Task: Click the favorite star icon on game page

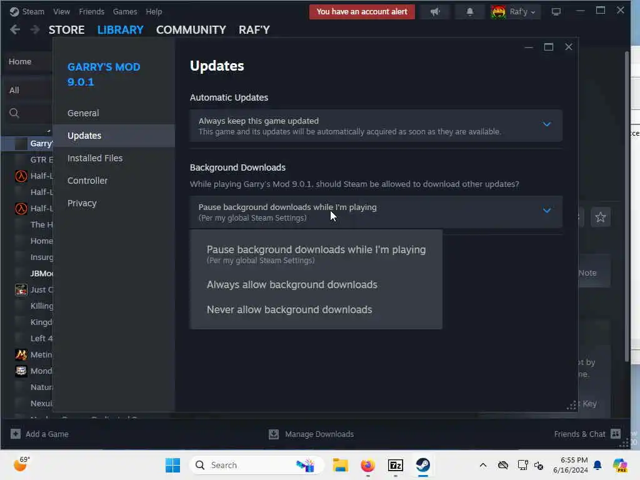Action: (x=601, y=217)
